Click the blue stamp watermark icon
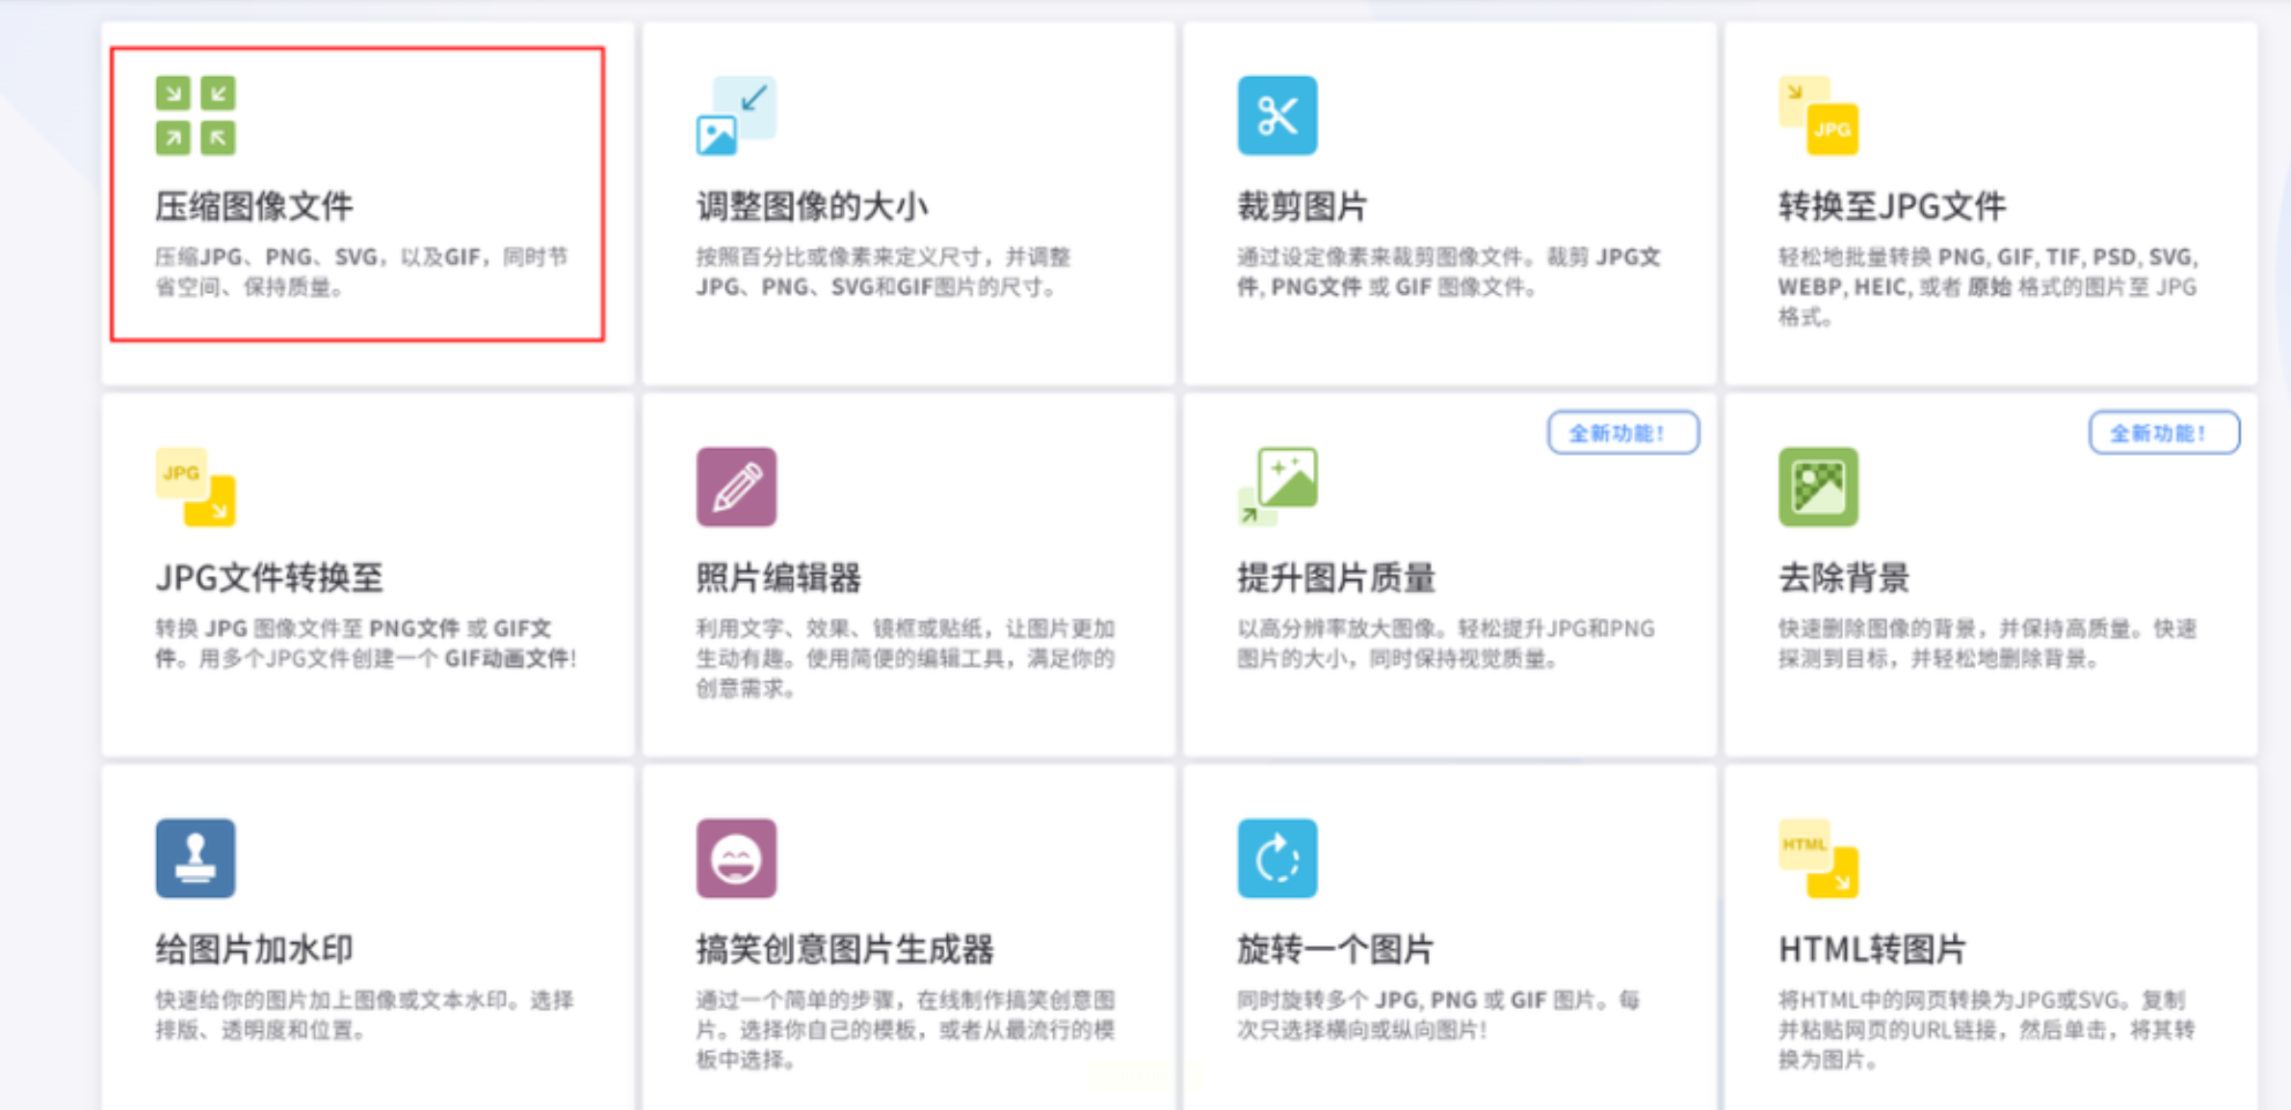Screen dimensions: 2291x1110 (x=196, y=859)
